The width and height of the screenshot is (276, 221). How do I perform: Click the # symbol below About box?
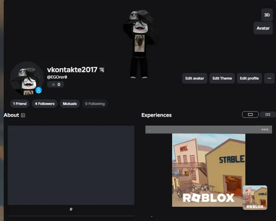pyautogui.click(x=71, y=209)
